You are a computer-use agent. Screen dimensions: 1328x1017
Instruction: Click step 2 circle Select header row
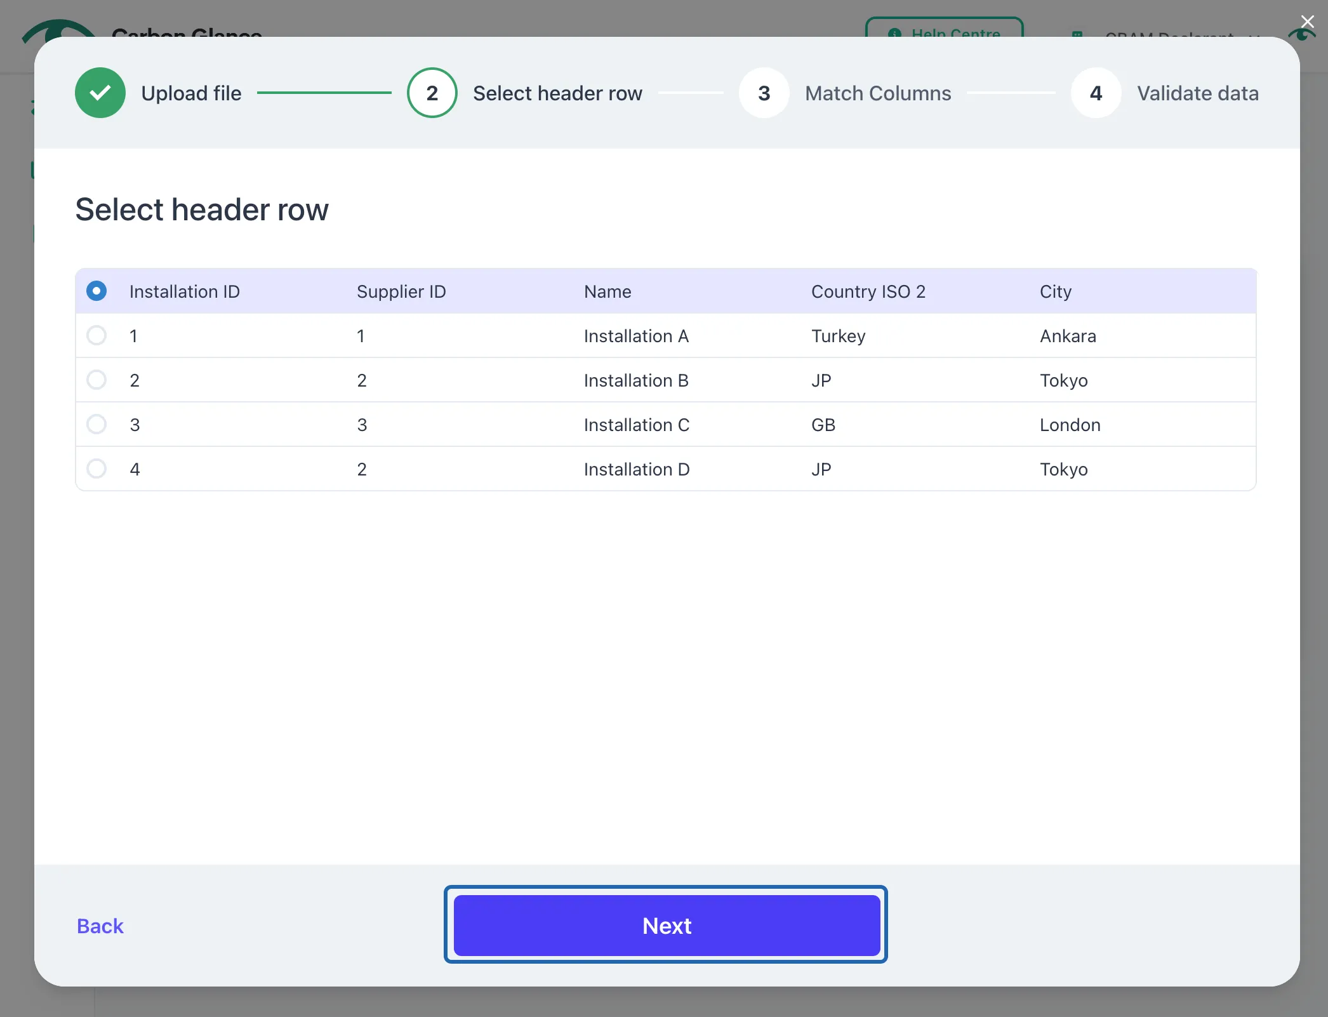[x=432, y=93]
